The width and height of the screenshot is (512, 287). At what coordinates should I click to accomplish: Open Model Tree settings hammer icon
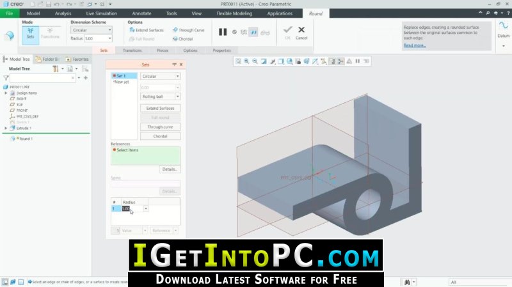tap(56, 69)
